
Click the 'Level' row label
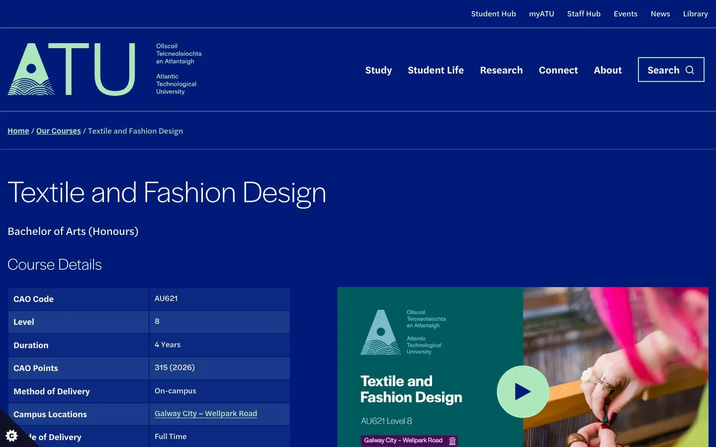pos(24,322)
